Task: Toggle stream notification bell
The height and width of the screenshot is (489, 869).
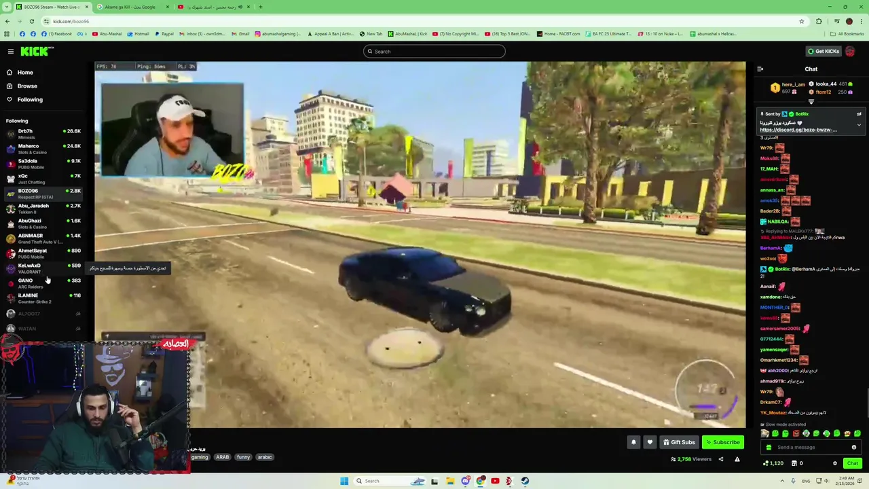Action: pyautogui.click(x=633, y=442)
